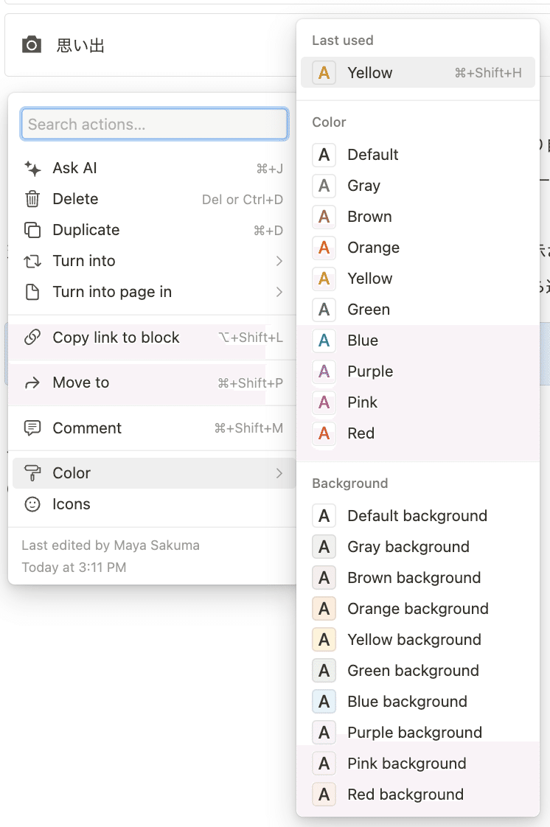The height and width of the screenshot is (827, 550).
Task: Click the Ask AI sparkle icon
Action: click(32, 168)
